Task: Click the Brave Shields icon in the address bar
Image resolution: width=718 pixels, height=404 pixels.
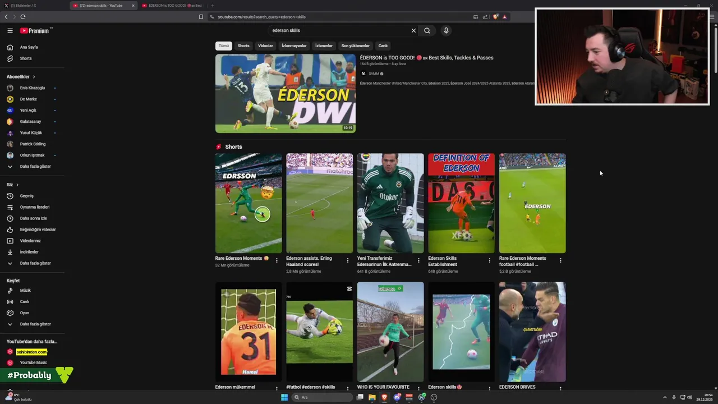Action: coord(496,17)
